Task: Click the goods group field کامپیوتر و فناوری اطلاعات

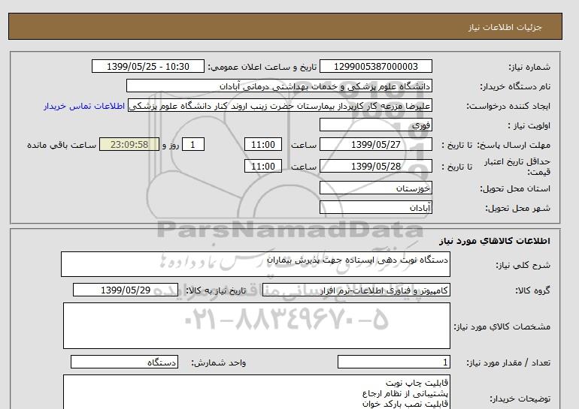Action: [356, 290]
